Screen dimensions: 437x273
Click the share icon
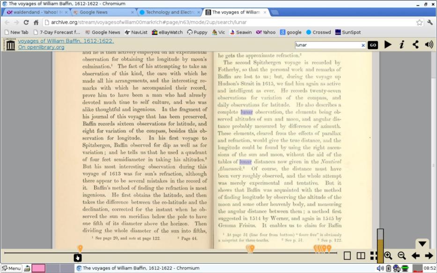click(x=415, y=45)
